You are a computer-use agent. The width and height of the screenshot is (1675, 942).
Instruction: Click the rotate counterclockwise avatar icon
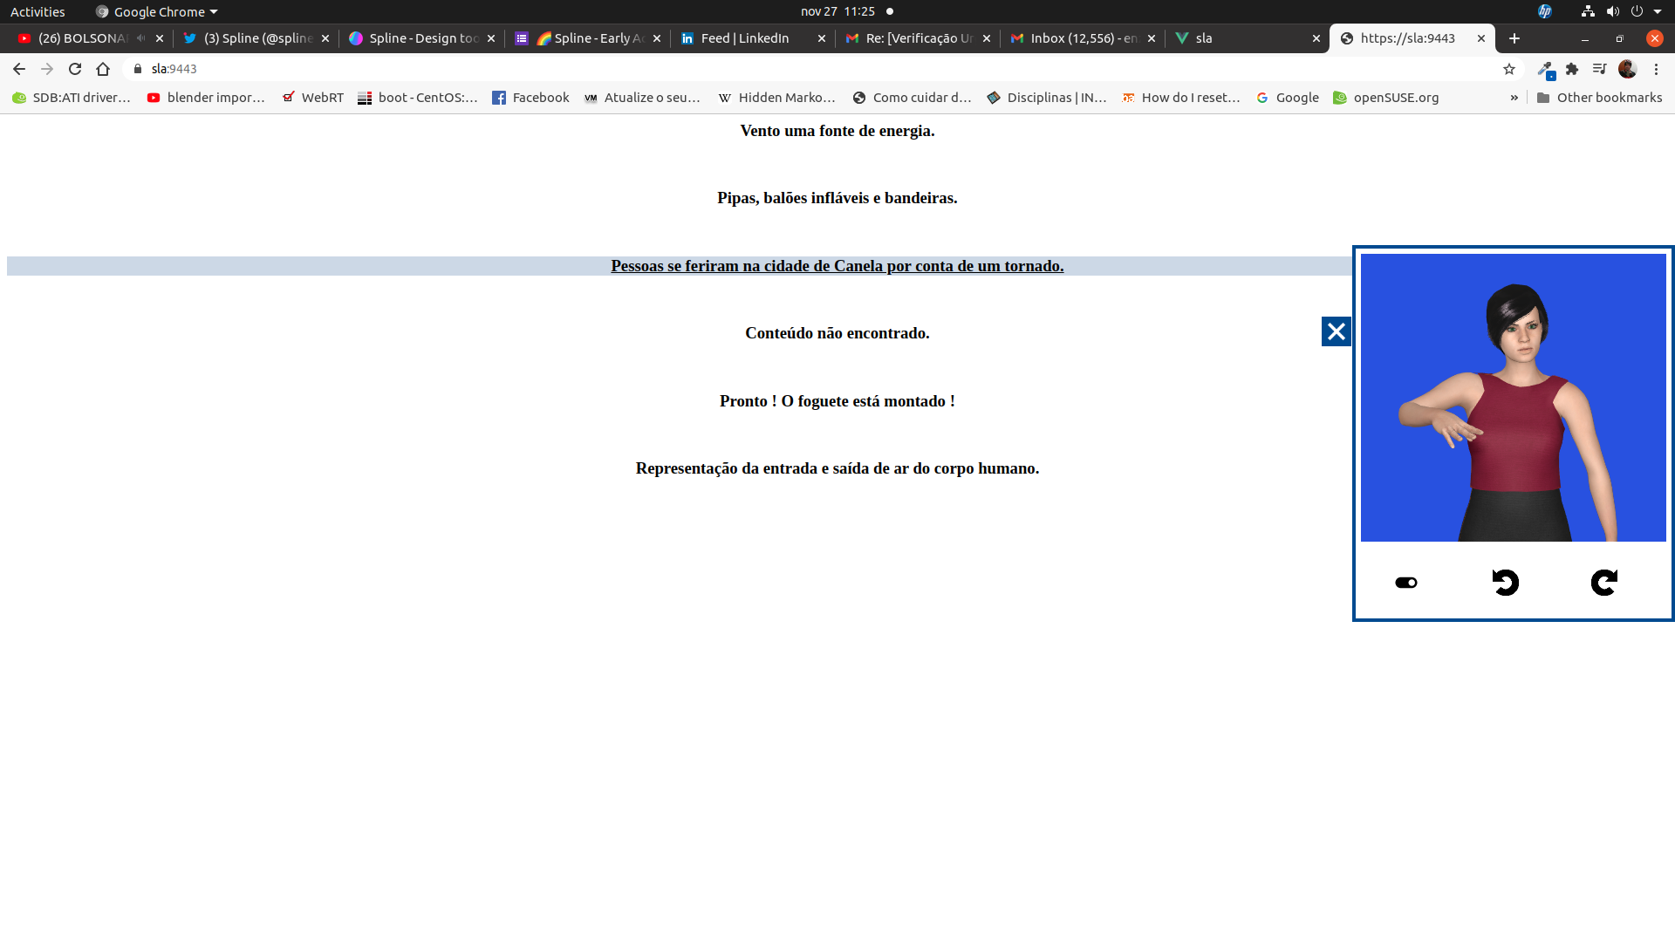point(1505,583)
